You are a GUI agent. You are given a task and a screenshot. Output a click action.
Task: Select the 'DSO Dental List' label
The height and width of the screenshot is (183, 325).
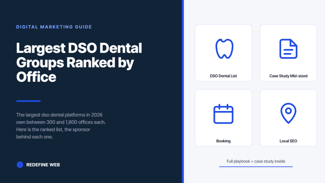[223, 76]
